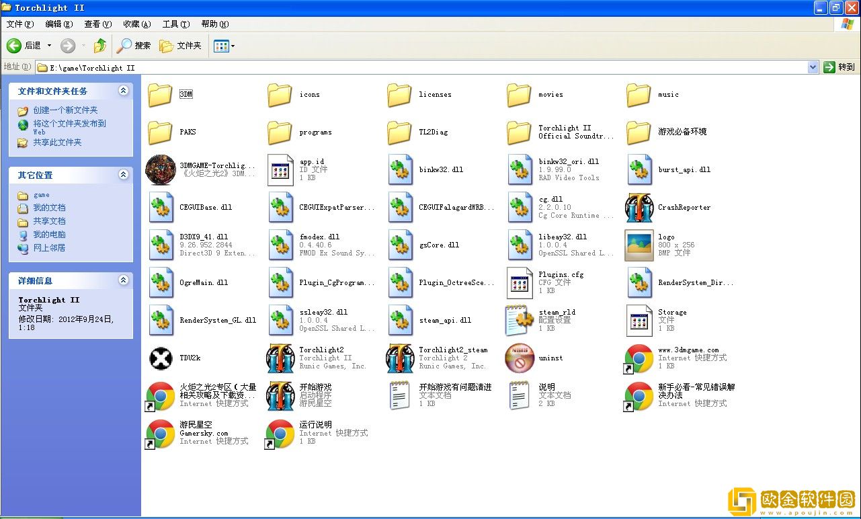861x519 pixels.
Task: Go to 网上邻居 in other places
Action: point(49,248)
